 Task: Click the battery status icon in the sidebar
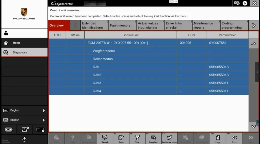[x=9, y=130]
